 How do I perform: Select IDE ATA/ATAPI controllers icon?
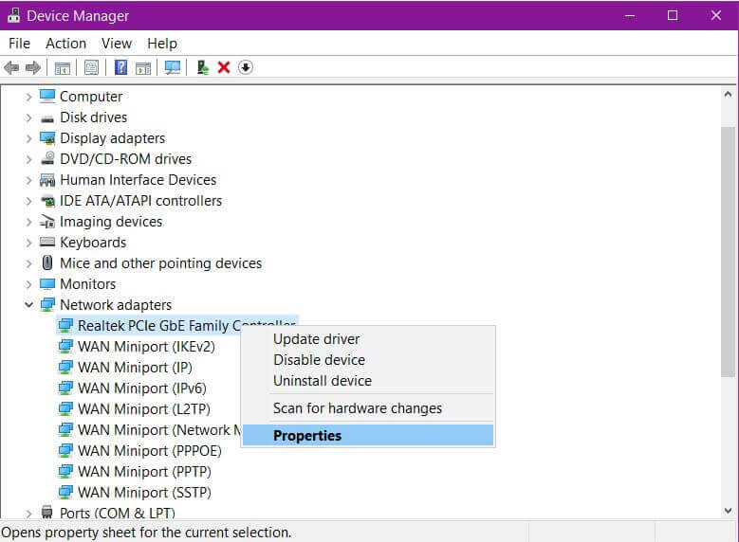(x=47, y=201)
